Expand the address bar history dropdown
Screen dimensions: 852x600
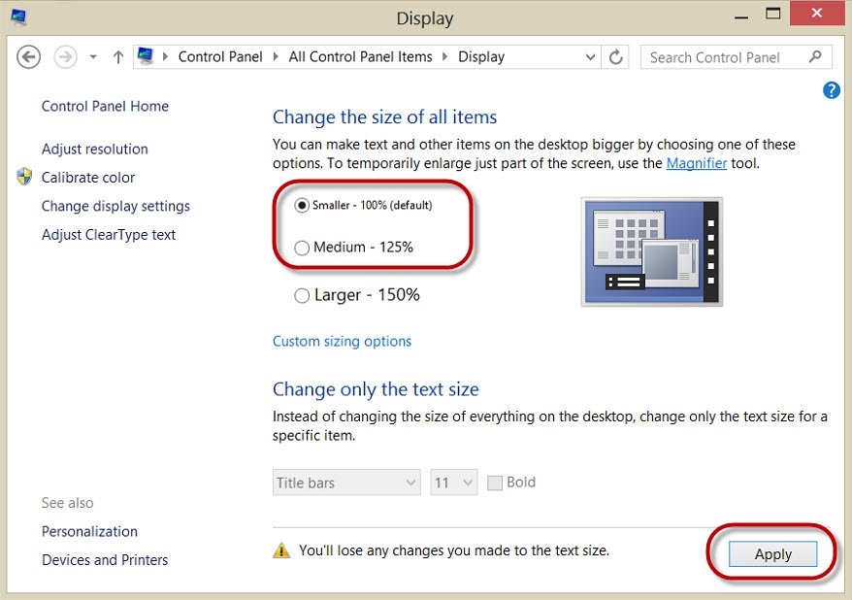click(x=590, y=57)
